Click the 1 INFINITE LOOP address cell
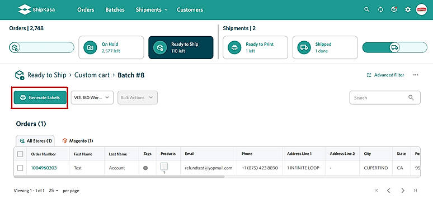Screen dimensions: 433x205 pyautogui.click(x=303, y=168)
